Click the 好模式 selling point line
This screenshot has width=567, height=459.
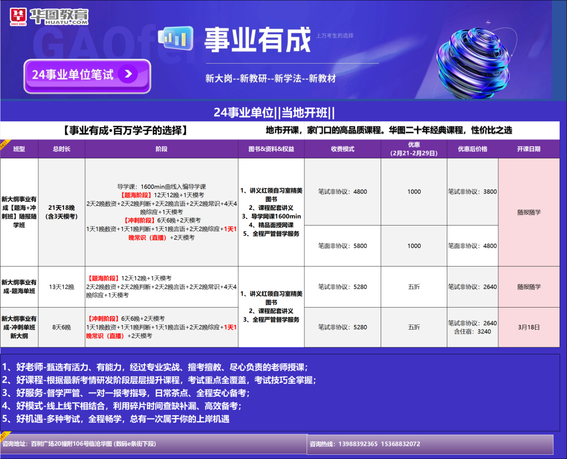122,406
